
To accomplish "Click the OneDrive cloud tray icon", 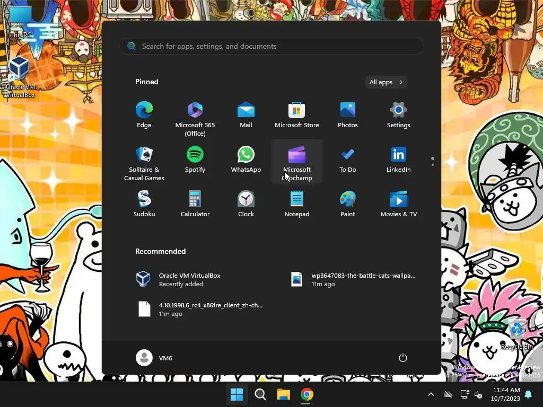I will 448,394.
